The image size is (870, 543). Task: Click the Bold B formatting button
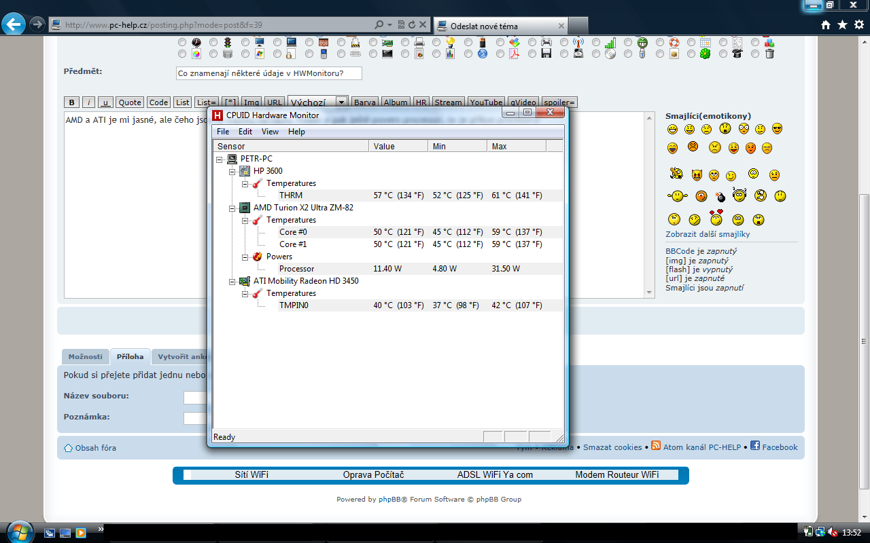(71, 102)
